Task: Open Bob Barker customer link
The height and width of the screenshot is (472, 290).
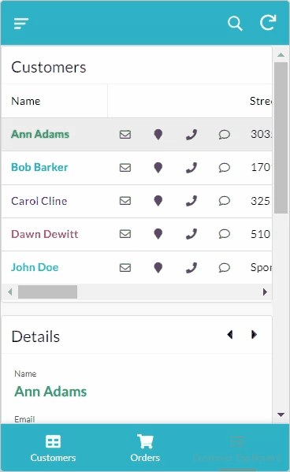Action: pyautogui.click(x=39, y=167)
